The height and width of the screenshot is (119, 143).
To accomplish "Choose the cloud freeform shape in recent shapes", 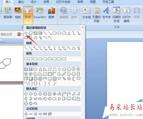I will click(x=35, y=38).
